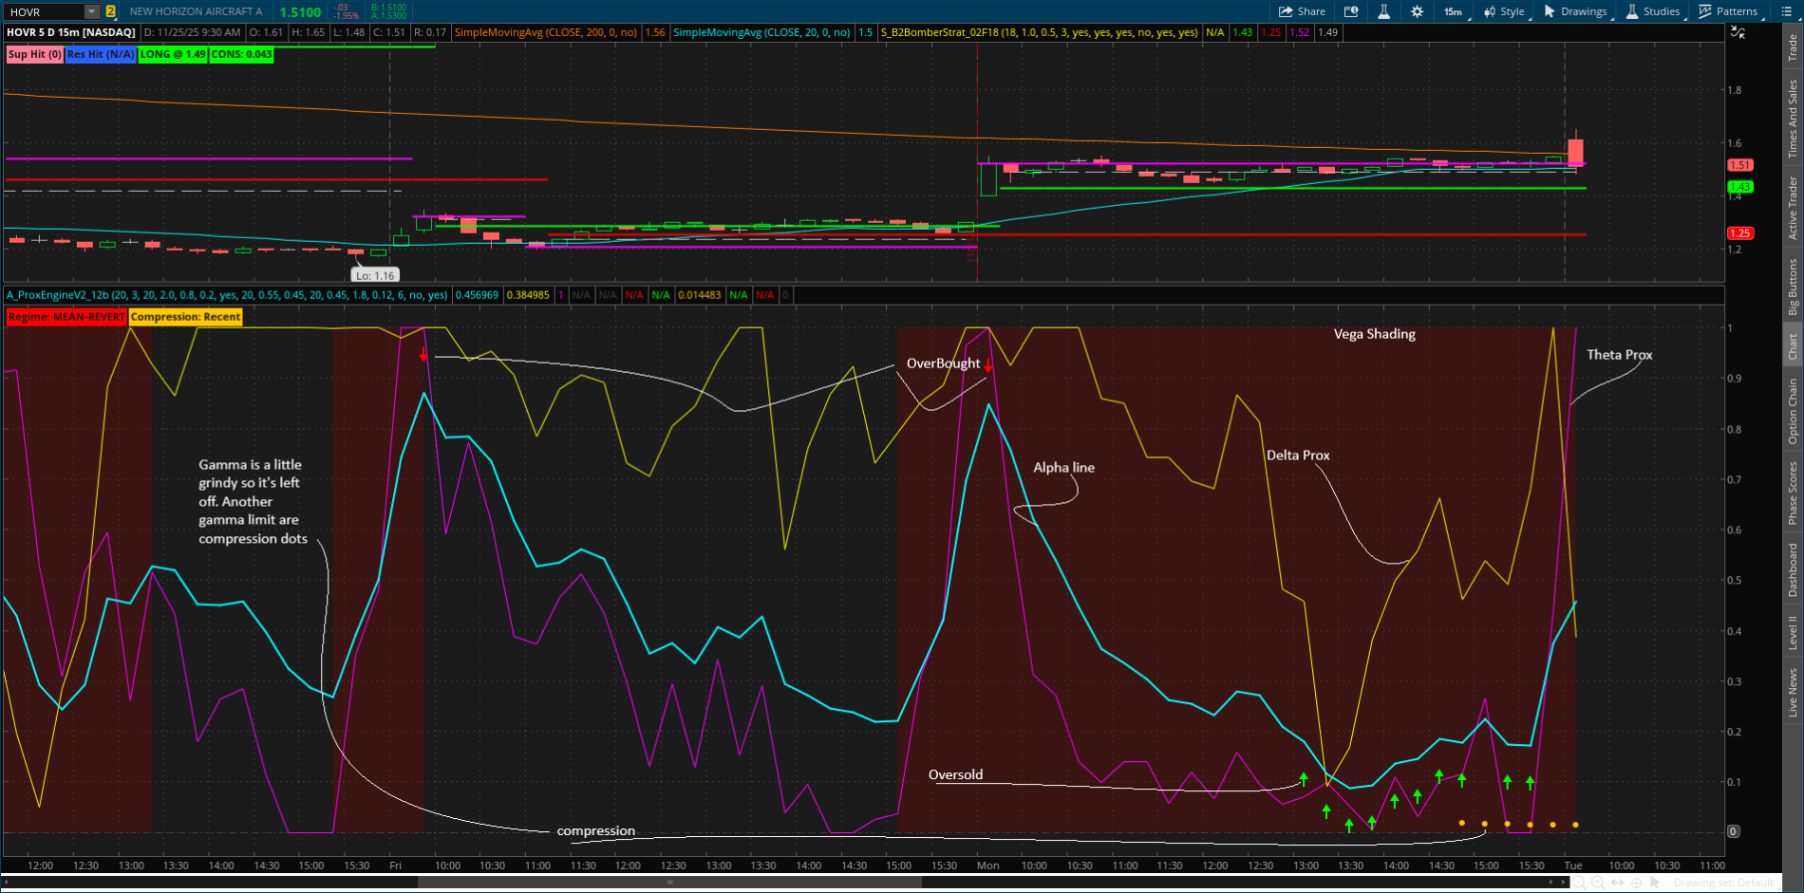Open the list menu icon at top right
The height and width of the screenshot is (893, 1804).
[1786, 11]
